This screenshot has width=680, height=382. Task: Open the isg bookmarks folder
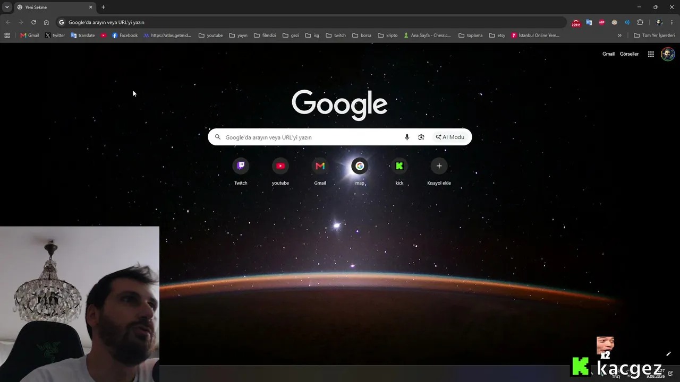click(x=312, y=36)
